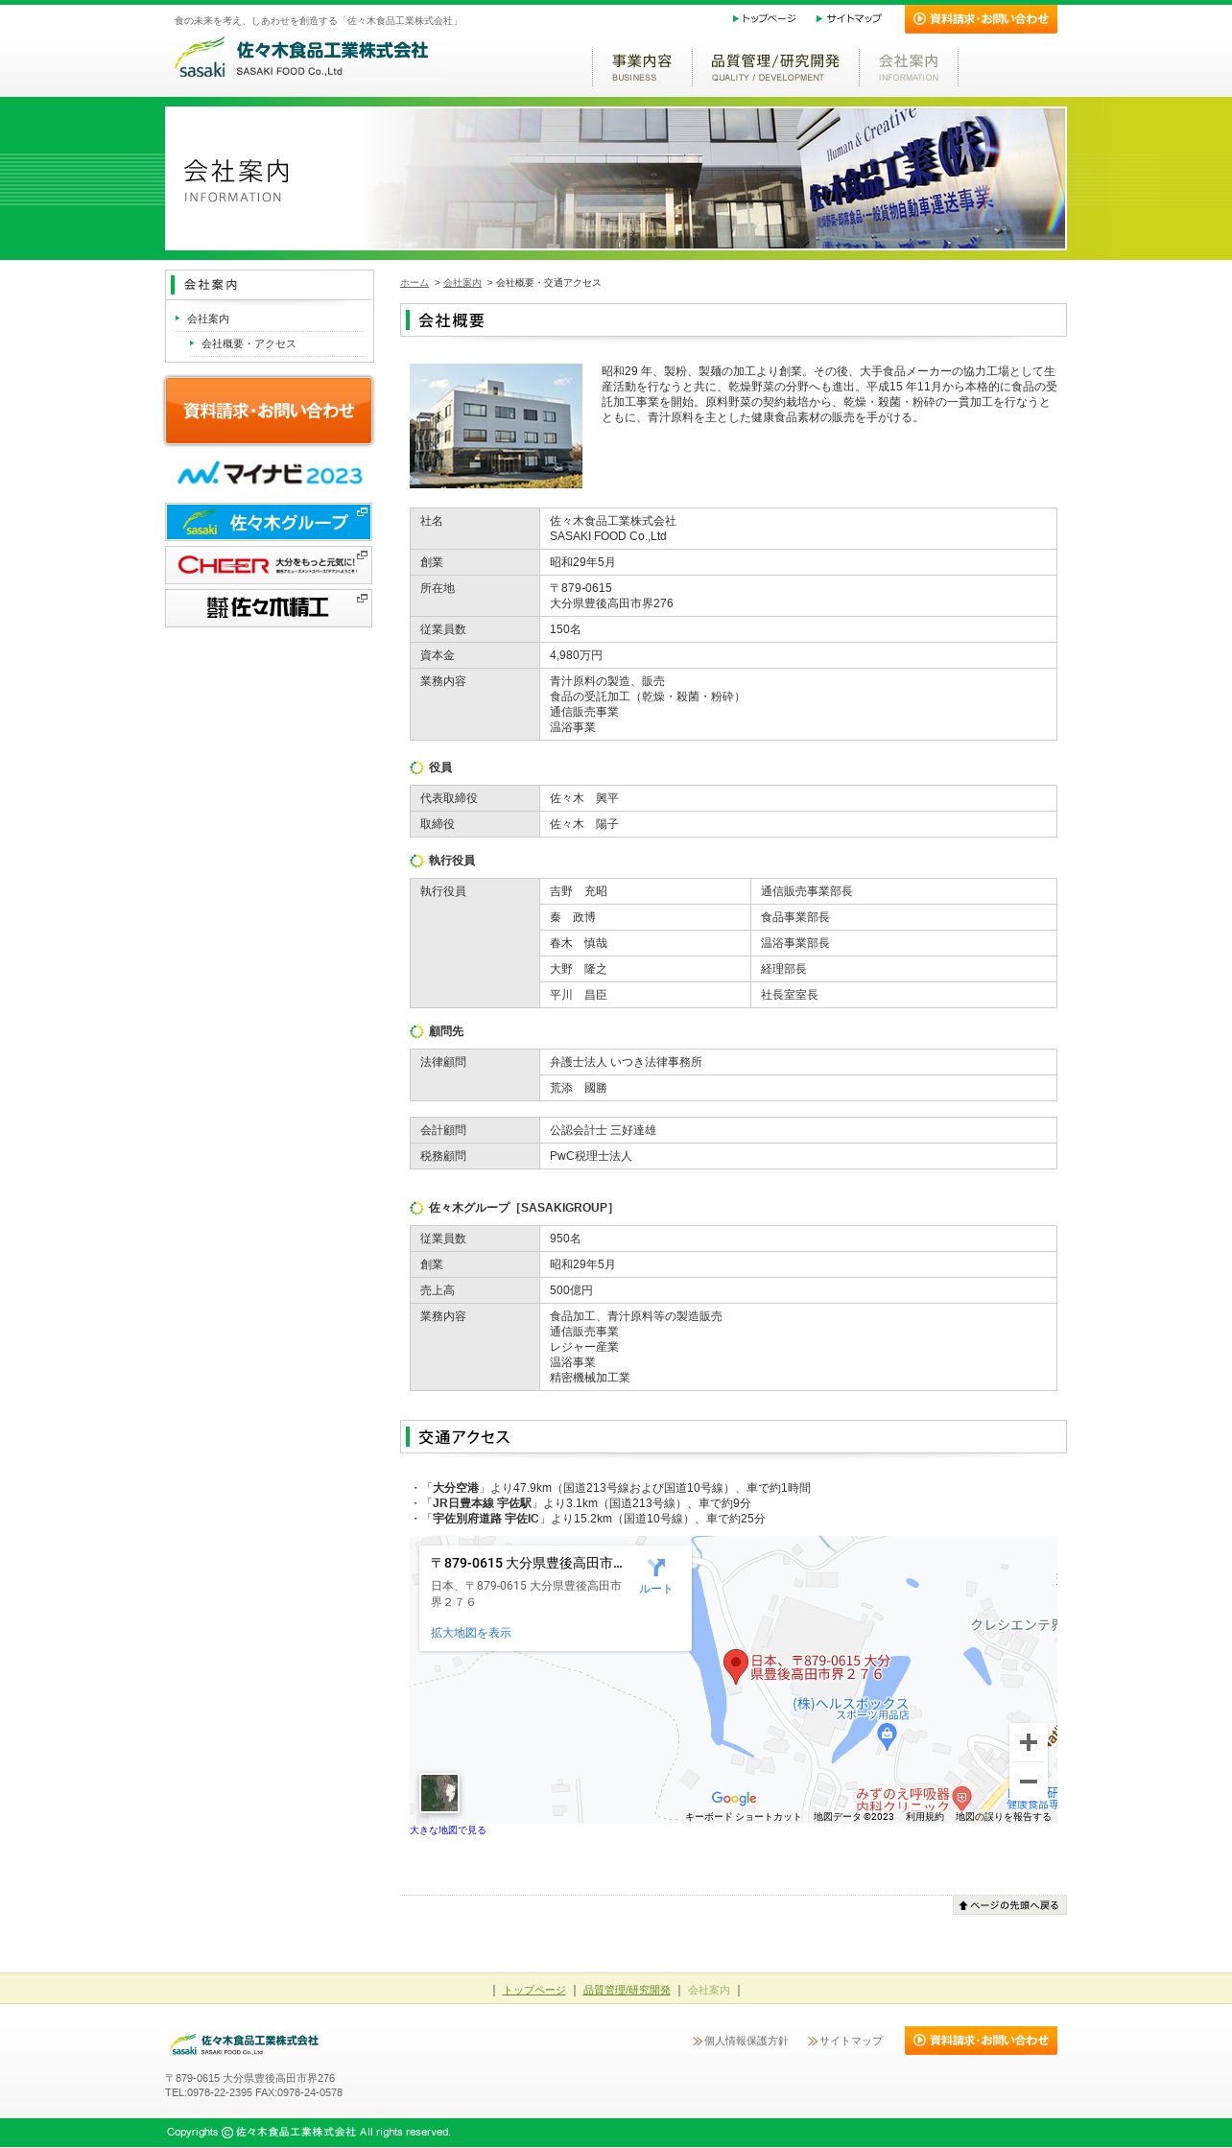This screenshot has height=2148, width=1232.
Task: Open the サイトマップ link in top bar
Action: (x=849, y=18)
